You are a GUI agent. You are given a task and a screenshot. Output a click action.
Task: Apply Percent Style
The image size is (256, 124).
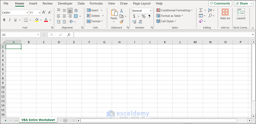click(x=143, y=16)
